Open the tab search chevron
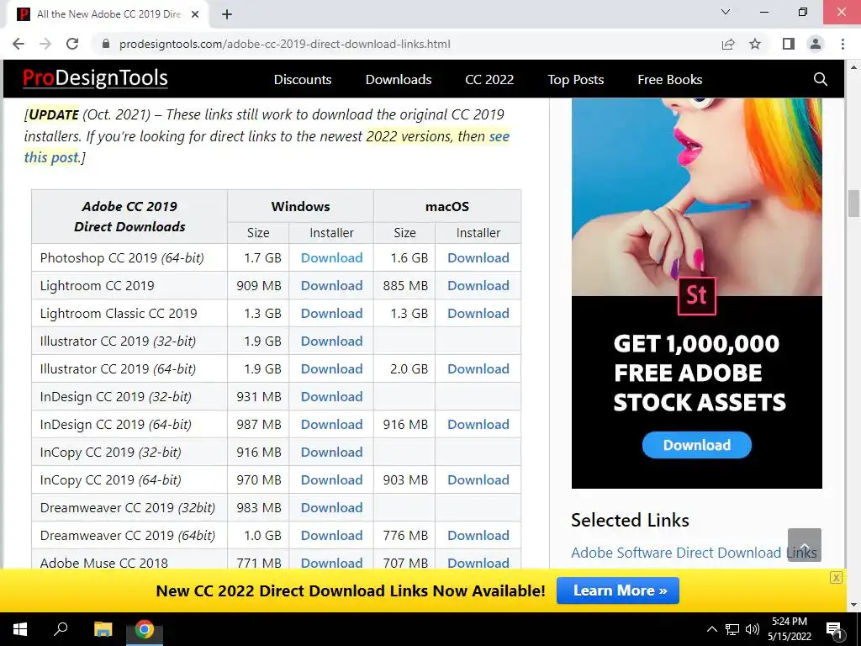Viewport: 861px width, 646px height. tap(726, 12)
